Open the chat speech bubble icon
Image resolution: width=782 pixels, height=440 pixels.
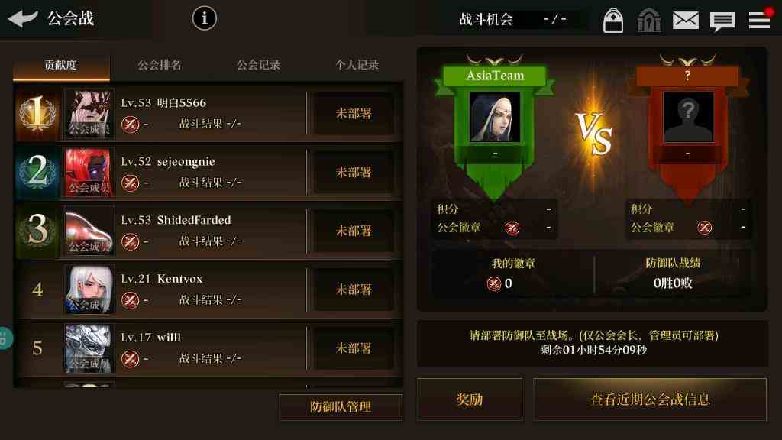pos(722,21)
